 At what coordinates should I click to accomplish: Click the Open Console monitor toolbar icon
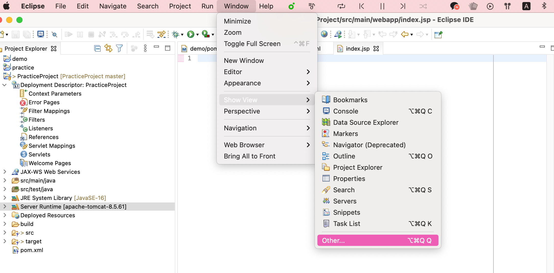click(x=41, y=34)
